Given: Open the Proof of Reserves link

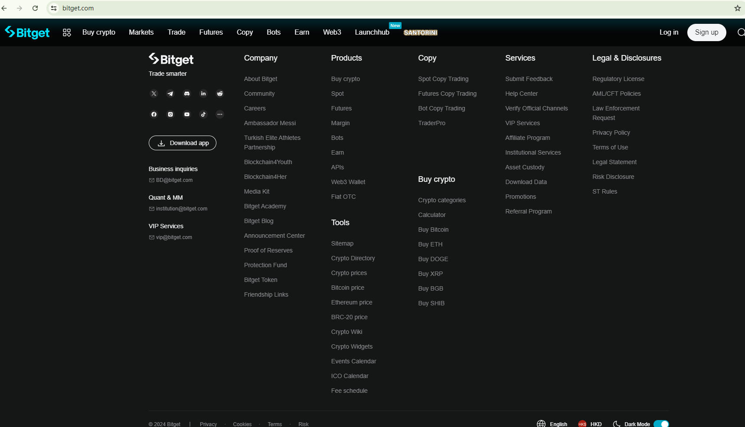Looking at the screenshot, I should tap(268, 250).
